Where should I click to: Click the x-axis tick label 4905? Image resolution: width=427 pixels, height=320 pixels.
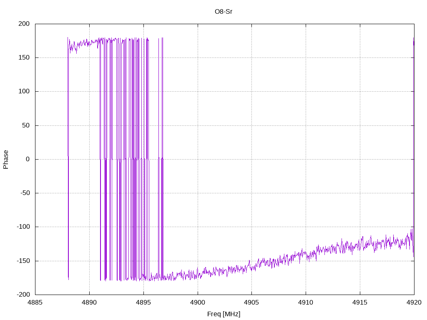tap(251, 302)
